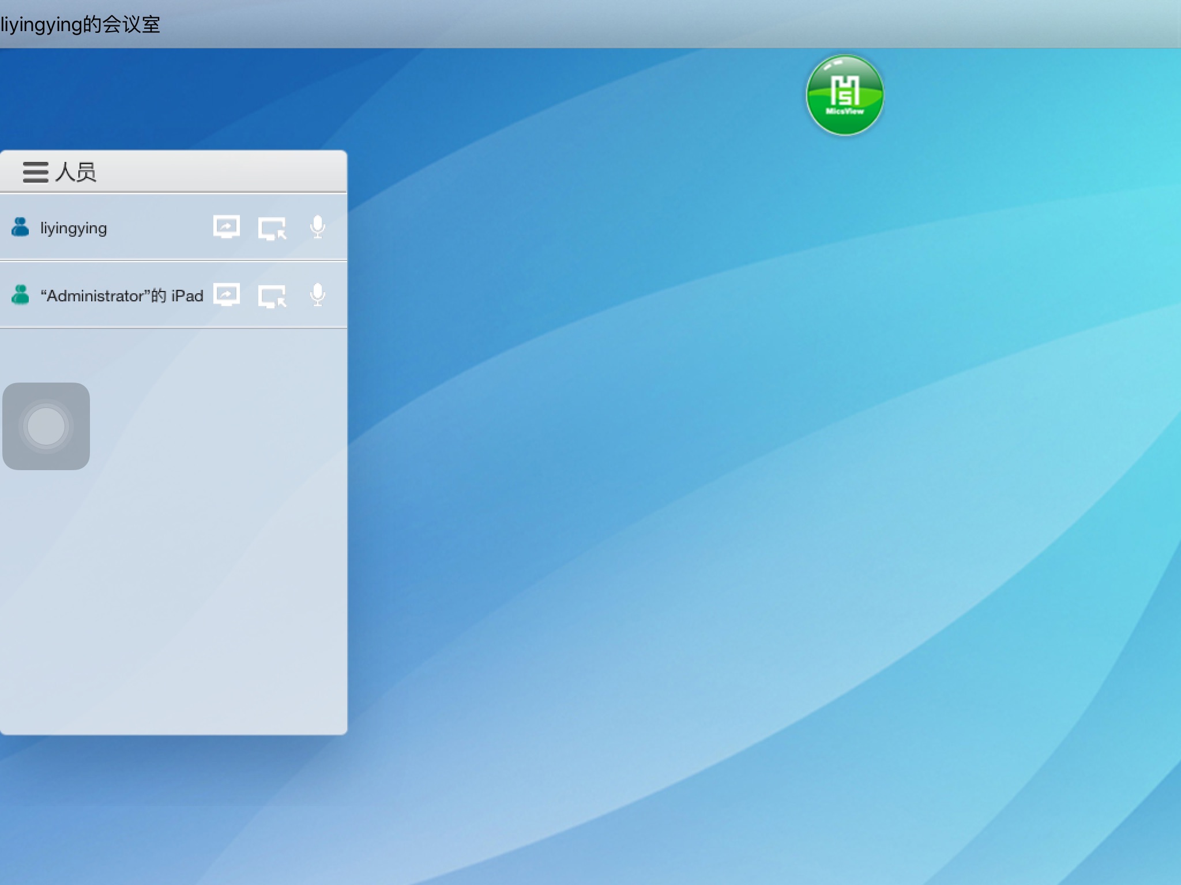The height and width of the screenshot is (885, 1181).
Task: Toggle Administrator iPad's microphone
Action: coord(317,295)
